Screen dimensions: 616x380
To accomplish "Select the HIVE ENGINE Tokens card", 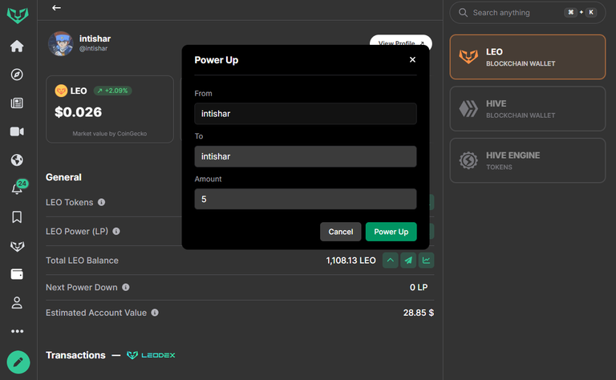I will tap(527, 160).
